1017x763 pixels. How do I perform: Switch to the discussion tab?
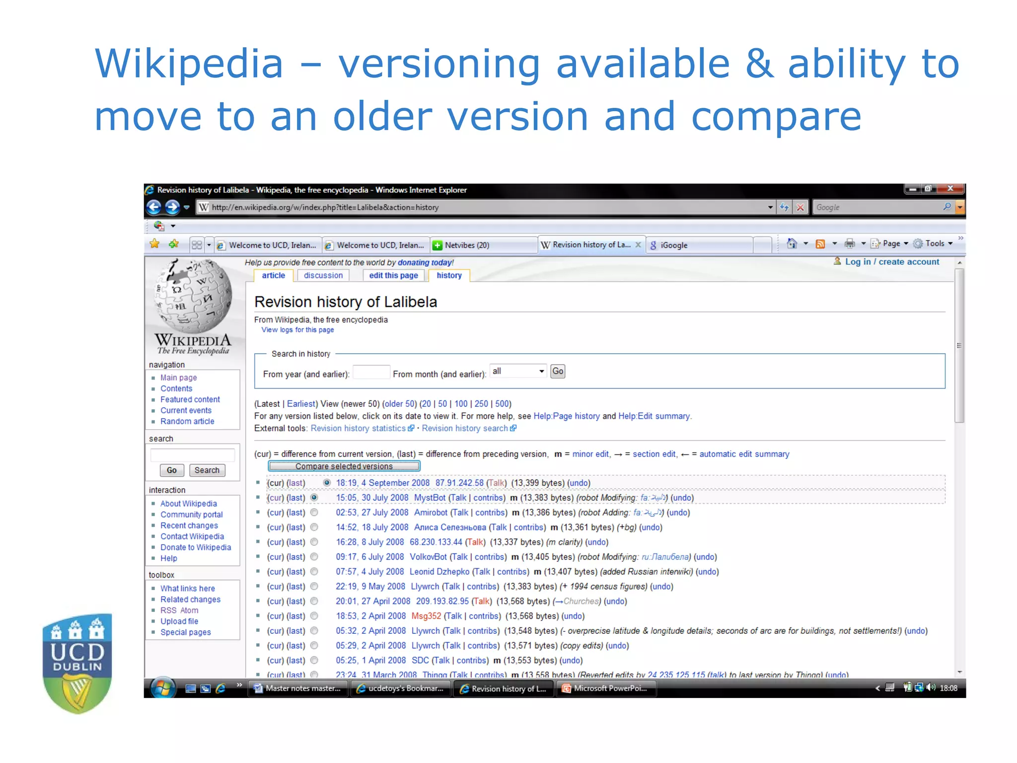point(323,276)
